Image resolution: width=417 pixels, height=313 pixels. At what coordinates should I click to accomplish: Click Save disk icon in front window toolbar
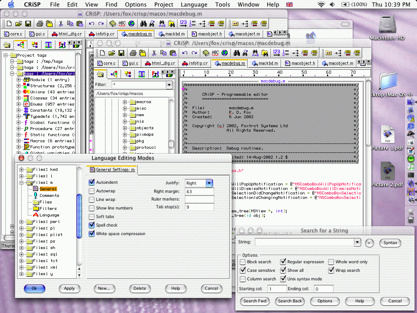pos(121,53)
